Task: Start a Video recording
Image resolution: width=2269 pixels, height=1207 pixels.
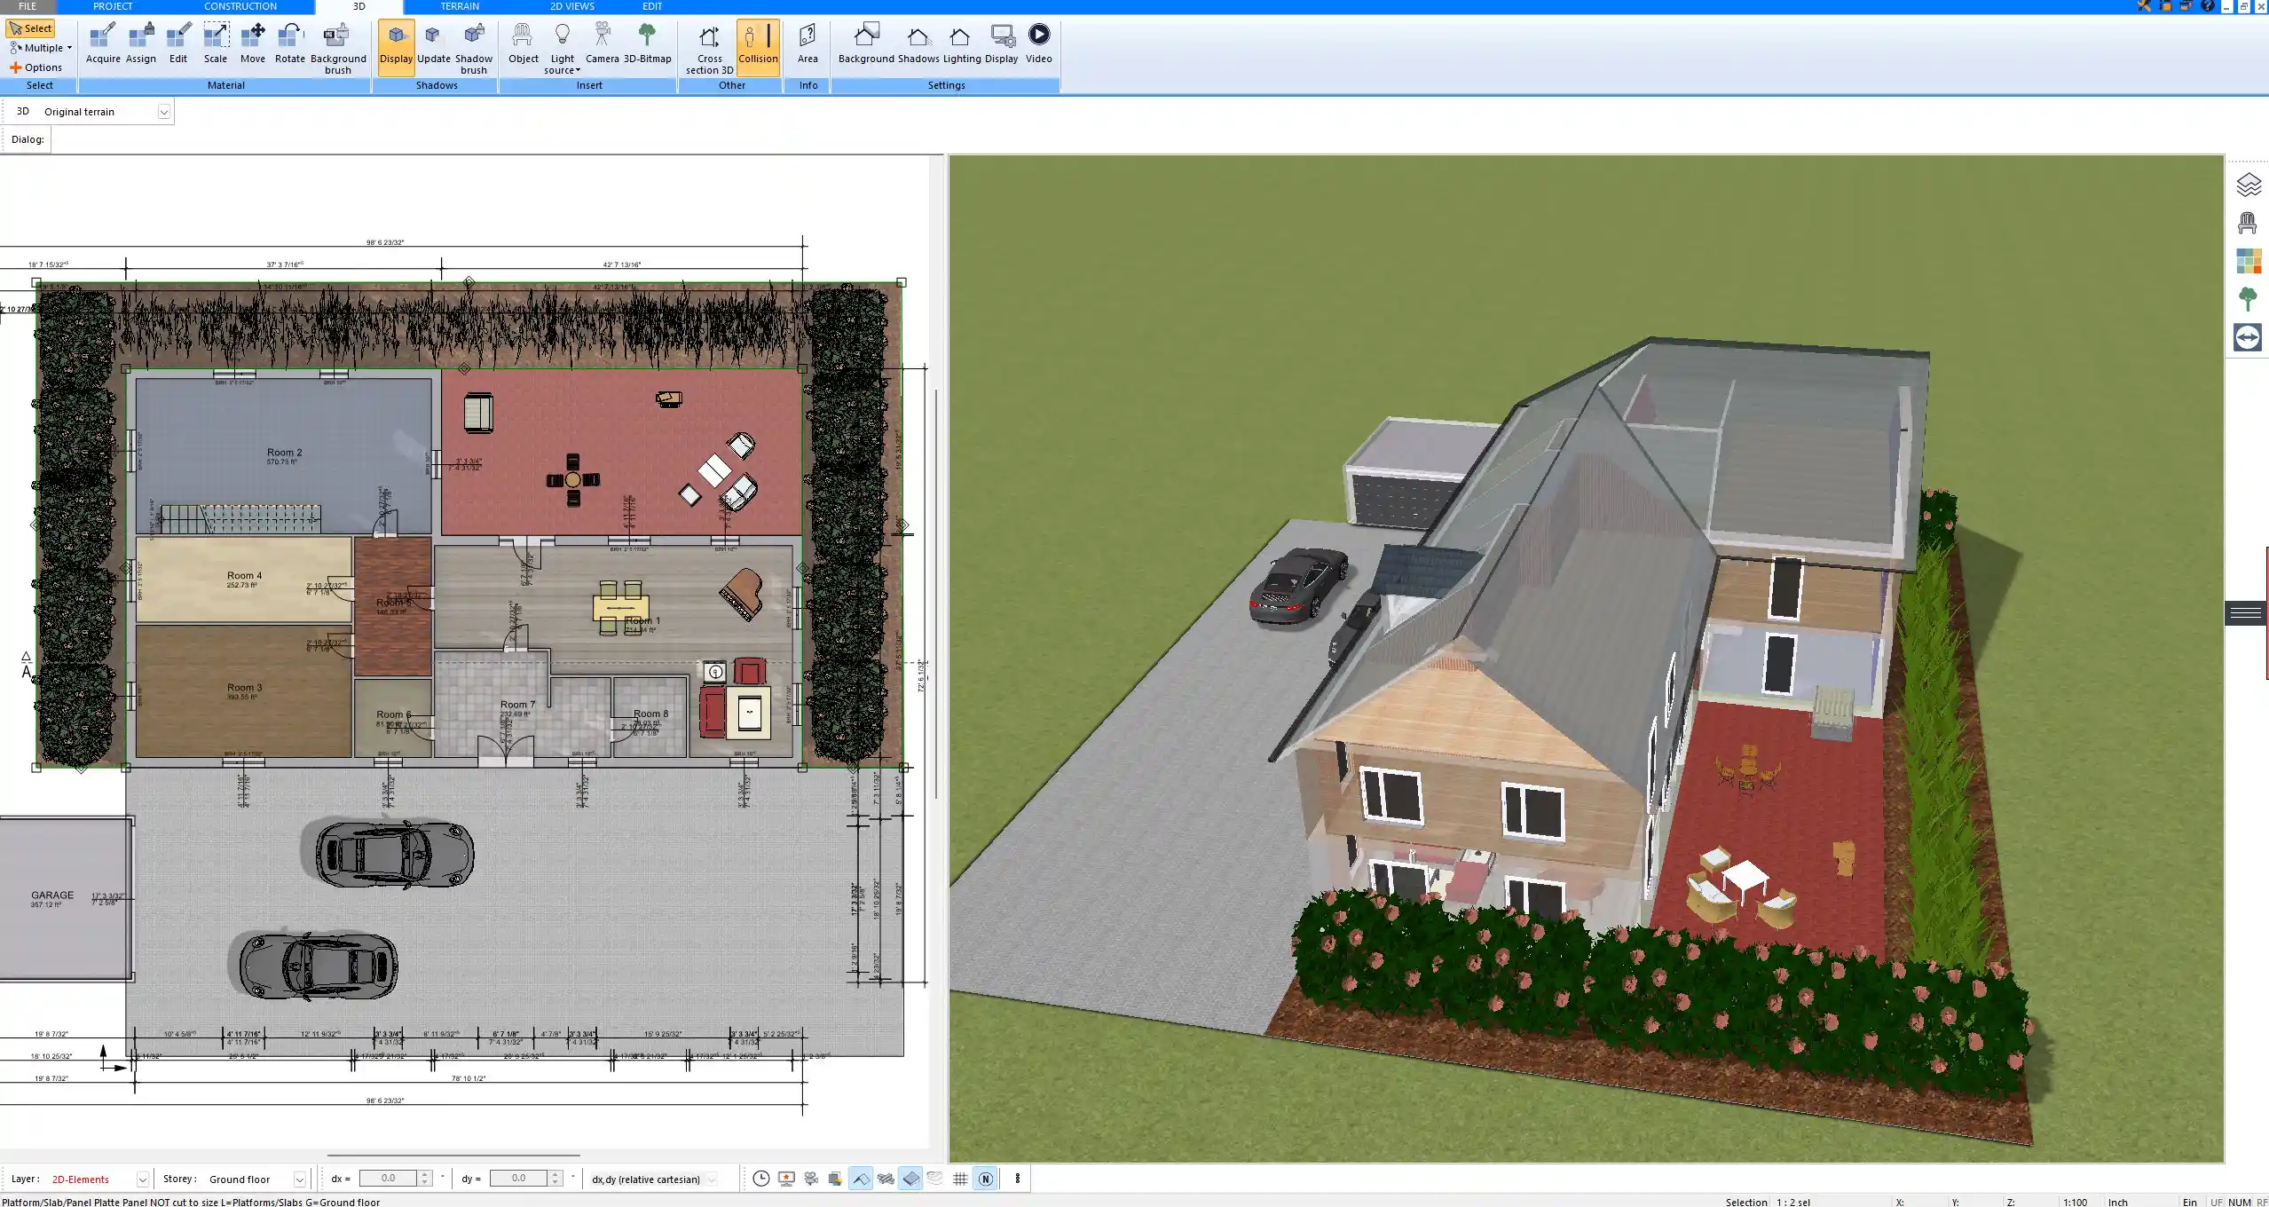Action: pyautogui.click(x=1037, y=42)
